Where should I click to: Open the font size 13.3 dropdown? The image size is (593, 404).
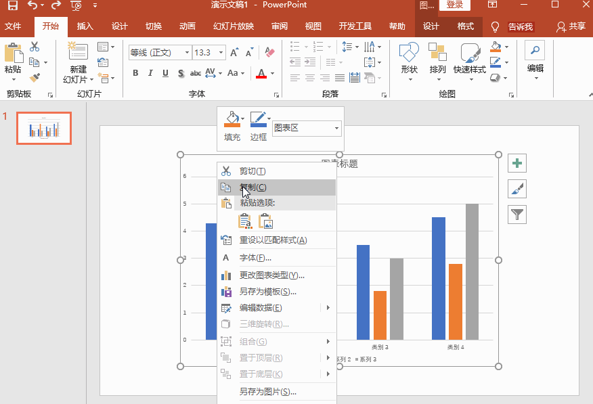[x=221, y=53]
